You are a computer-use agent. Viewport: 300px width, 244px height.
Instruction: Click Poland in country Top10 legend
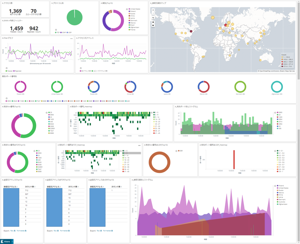[x=132, y=11]
